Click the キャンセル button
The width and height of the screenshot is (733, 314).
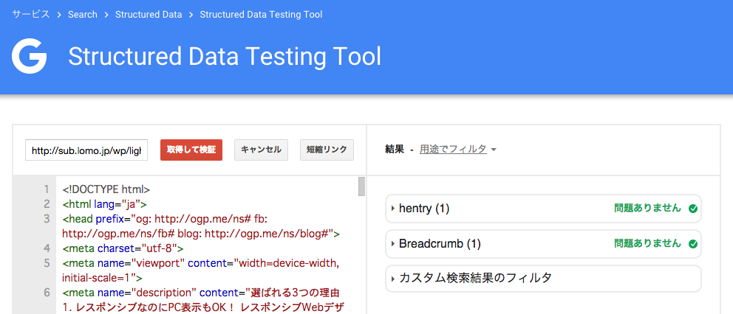[x=261, y=150]
